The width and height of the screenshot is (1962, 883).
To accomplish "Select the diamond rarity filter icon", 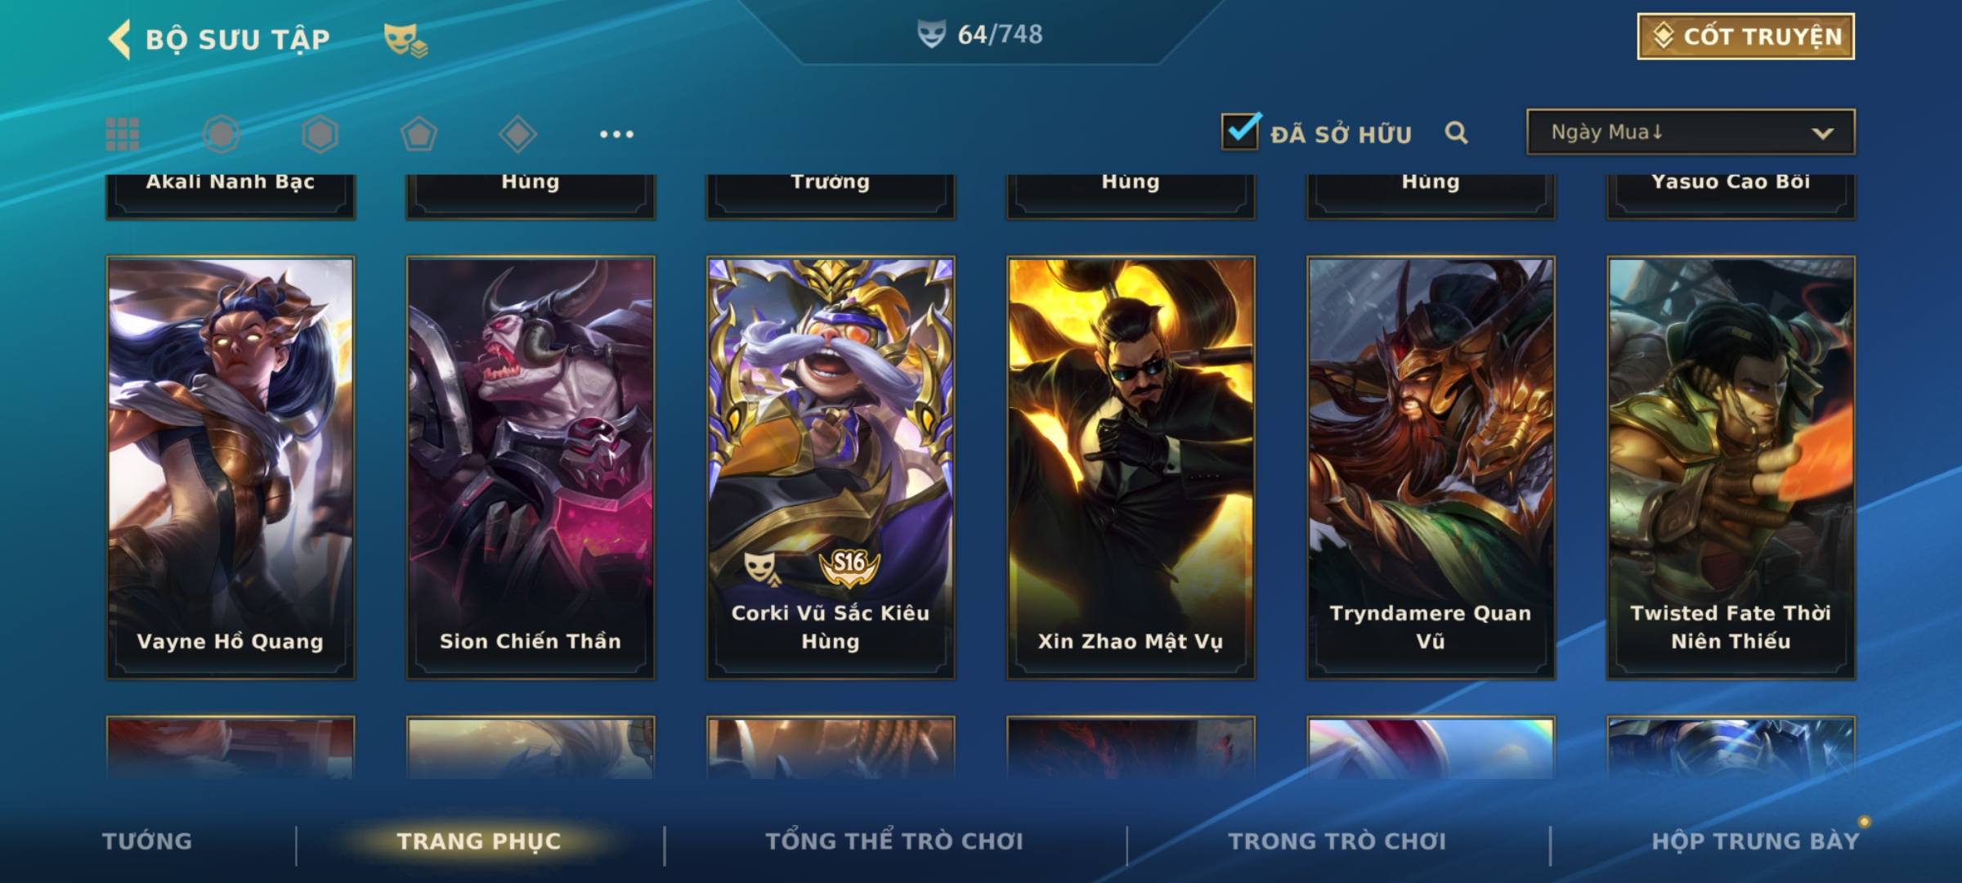I will [x=517, y=134].
